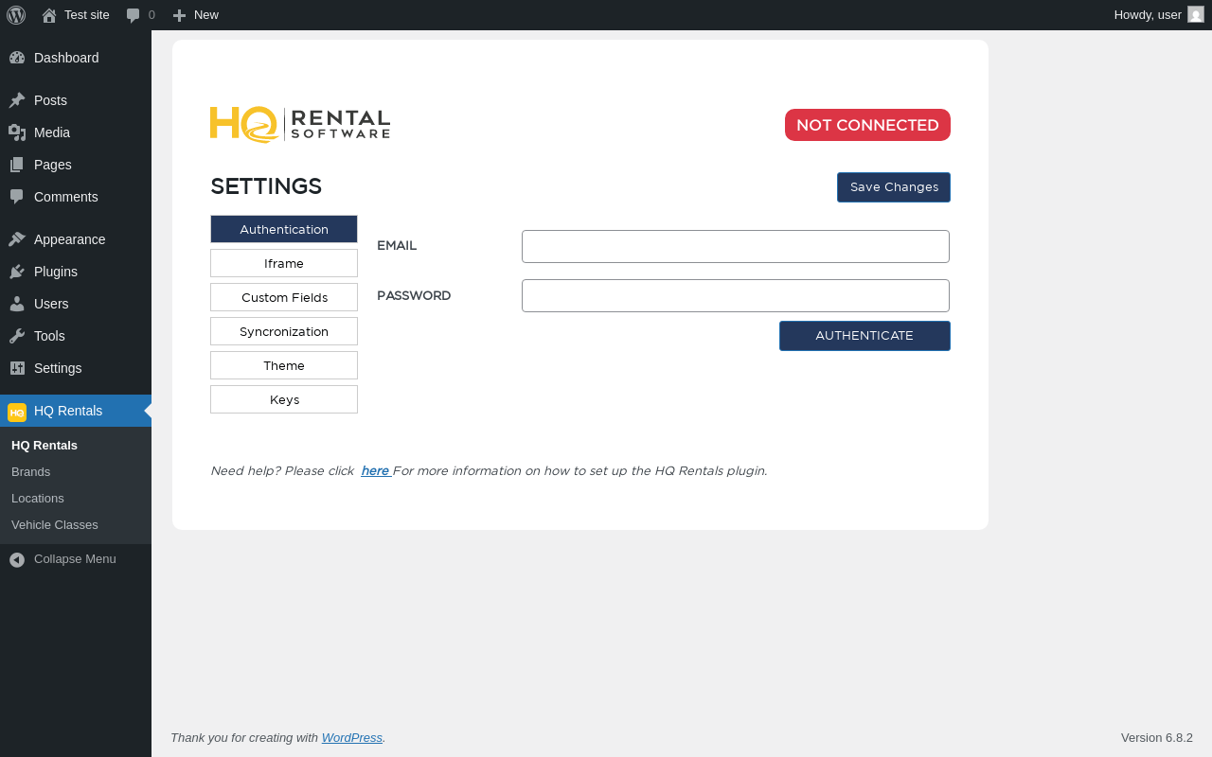Click the Comments speech bubble sidebar icon
Image resolution: width=1212 pixels, height=757 pixels.
[17, 197]
